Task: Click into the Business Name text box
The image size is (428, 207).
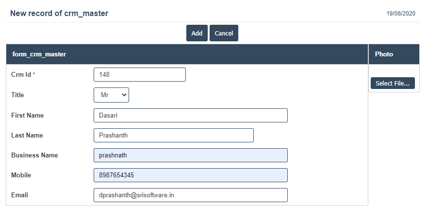Action: (x=190, y=155)
